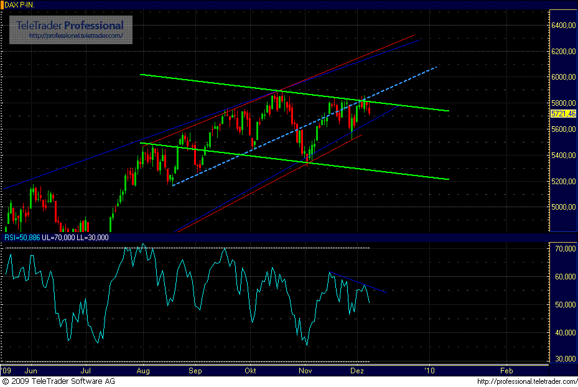The height and width of the screenshot is (387, 578).
Task: Click the © 2009 TeleTrader Software AG text
Action: [58, 381]
